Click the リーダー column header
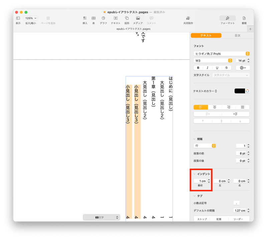The image size is (267, 239). click(x=238, y=219)
